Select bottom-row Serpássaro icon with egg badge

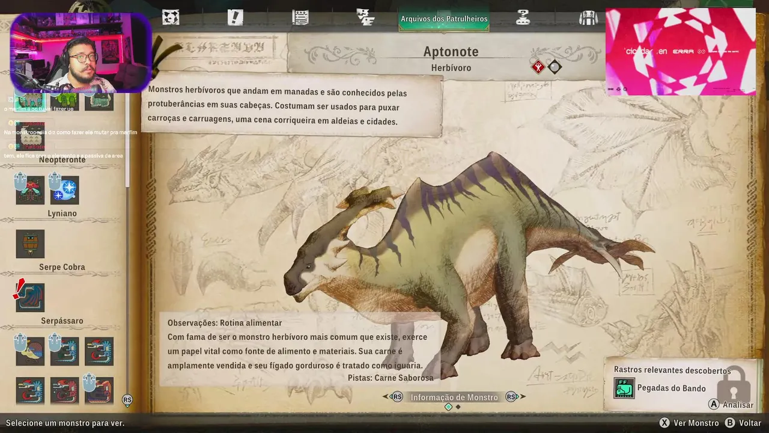[99, 390]
